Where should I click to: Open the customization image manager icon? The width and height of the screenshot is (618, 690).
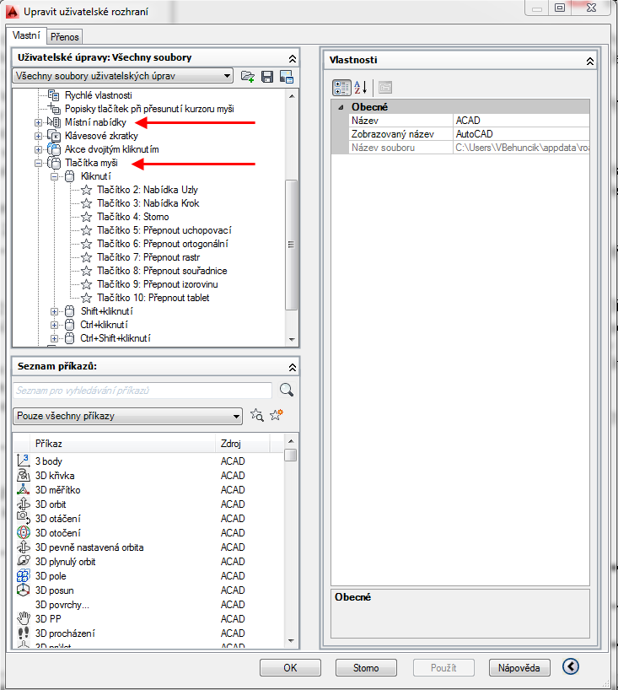click(x=286, y=77)
